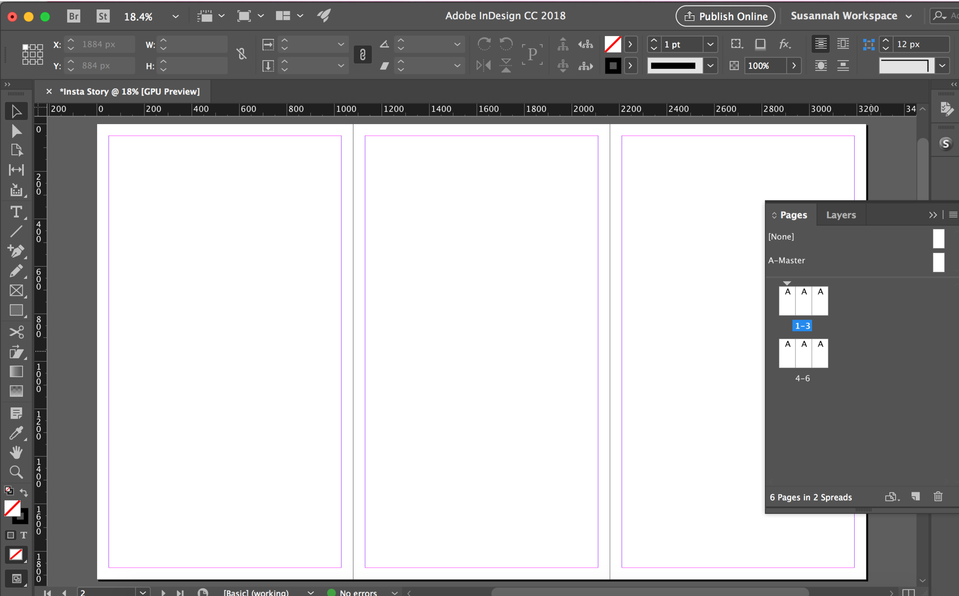Activate the Pen tool
959x596 pixels.
16,251
